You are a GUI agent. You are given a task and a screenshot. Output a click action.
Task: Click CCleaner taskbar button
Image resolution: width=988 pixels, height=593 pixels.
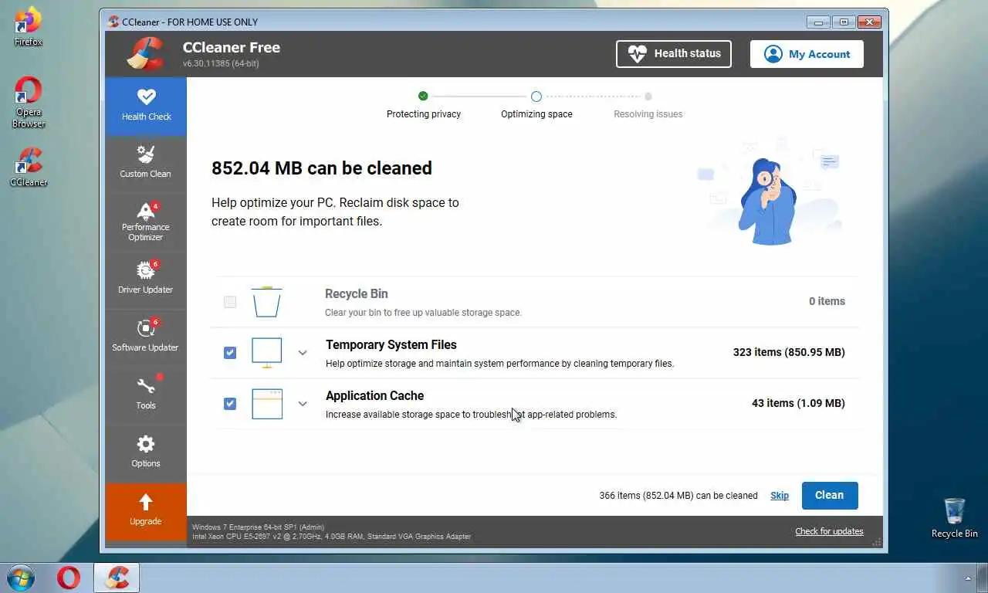pos(117,578)
